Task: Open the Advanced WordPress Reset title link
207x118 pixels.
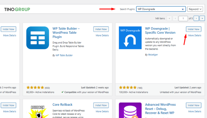Action: pyautogui.click(x=160, y=109)
